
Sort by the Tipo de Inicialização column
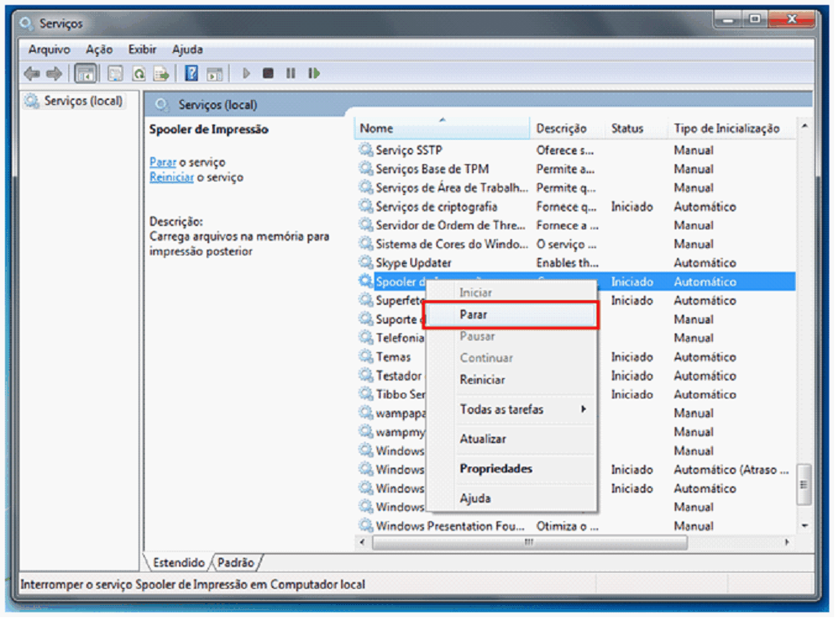point(726,128)
